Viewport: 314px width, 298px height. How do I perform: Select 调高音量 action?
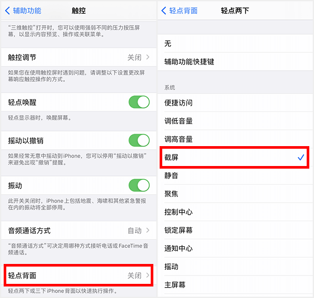pyautogui.click(x=235, y=139)
